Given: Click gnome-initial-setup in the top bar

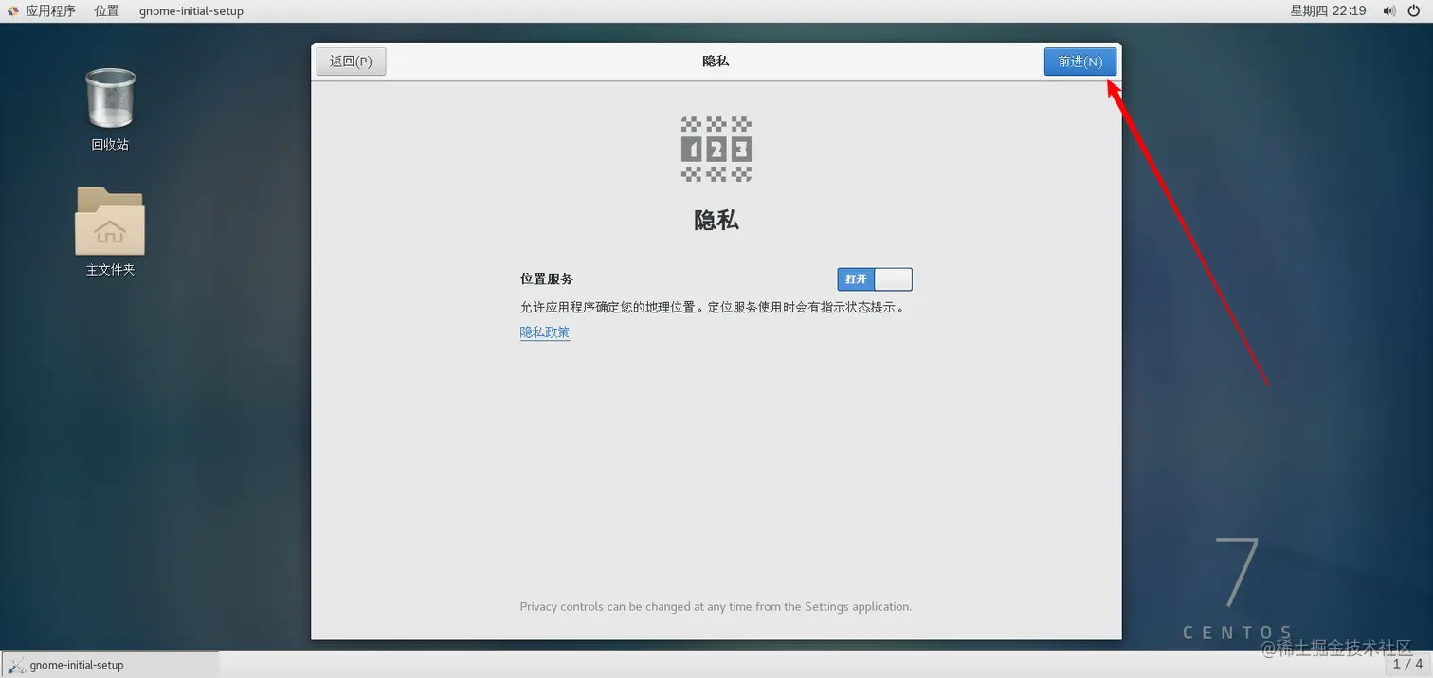Looking at the screenshot, I should pos(191,11).
